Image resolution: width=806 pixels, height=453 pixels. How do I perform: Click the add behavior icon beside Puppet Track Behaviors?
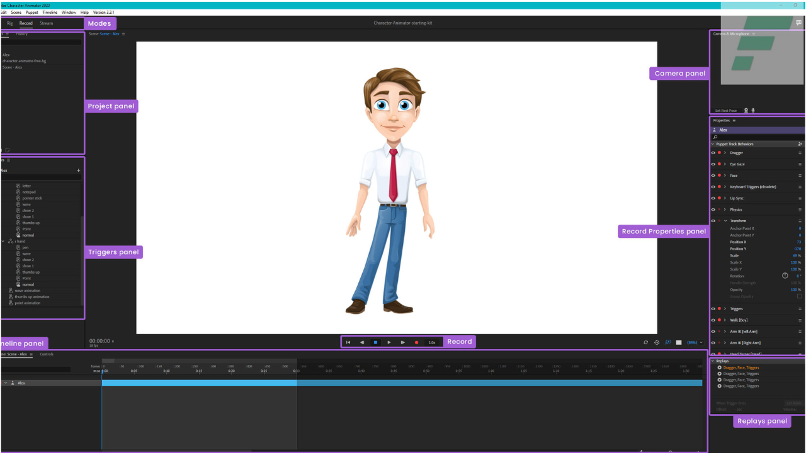pyautogui.click(x=800, y=144)
